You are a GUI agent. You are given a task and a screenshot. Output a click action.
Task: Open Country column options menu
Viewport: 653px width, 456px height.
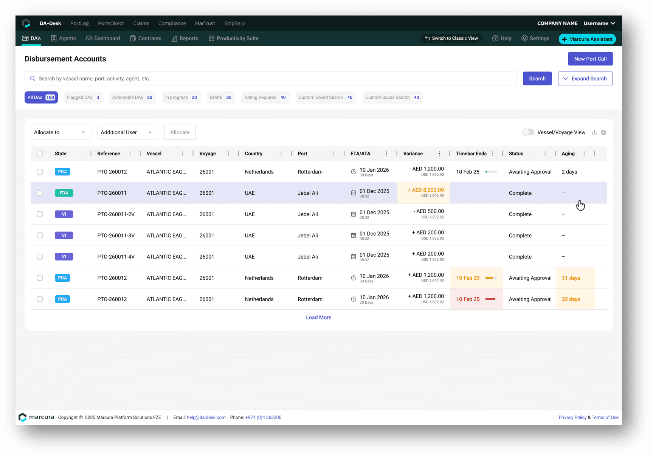click(x=281, y=154)
